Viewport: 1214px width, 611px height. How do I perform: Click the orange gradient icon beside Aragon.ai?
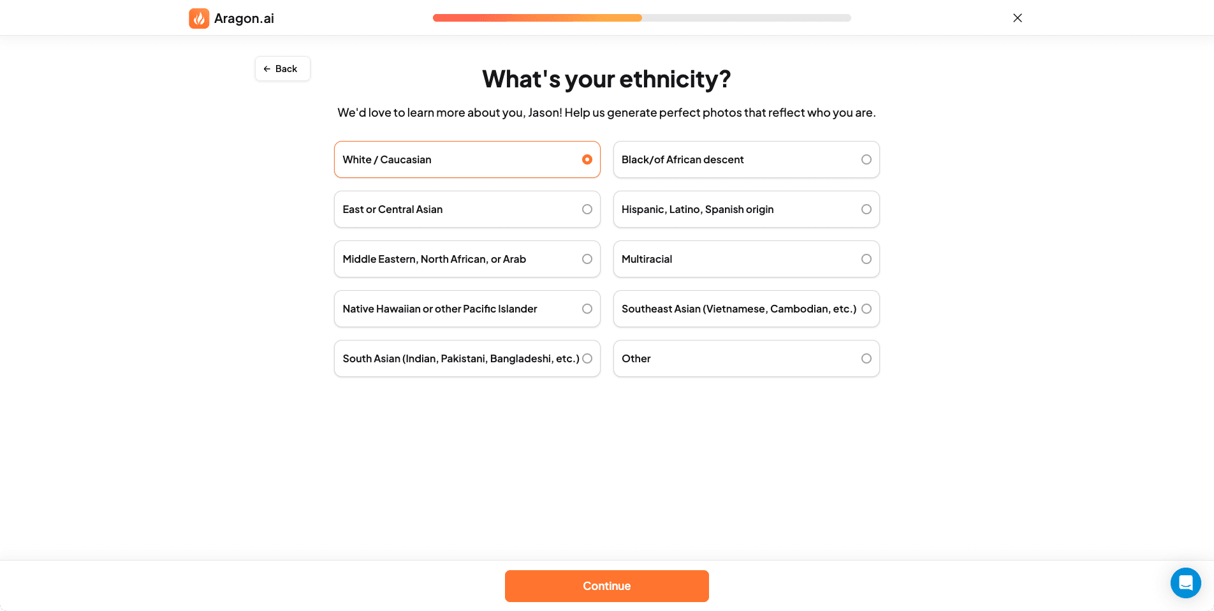tap(199, 18)
